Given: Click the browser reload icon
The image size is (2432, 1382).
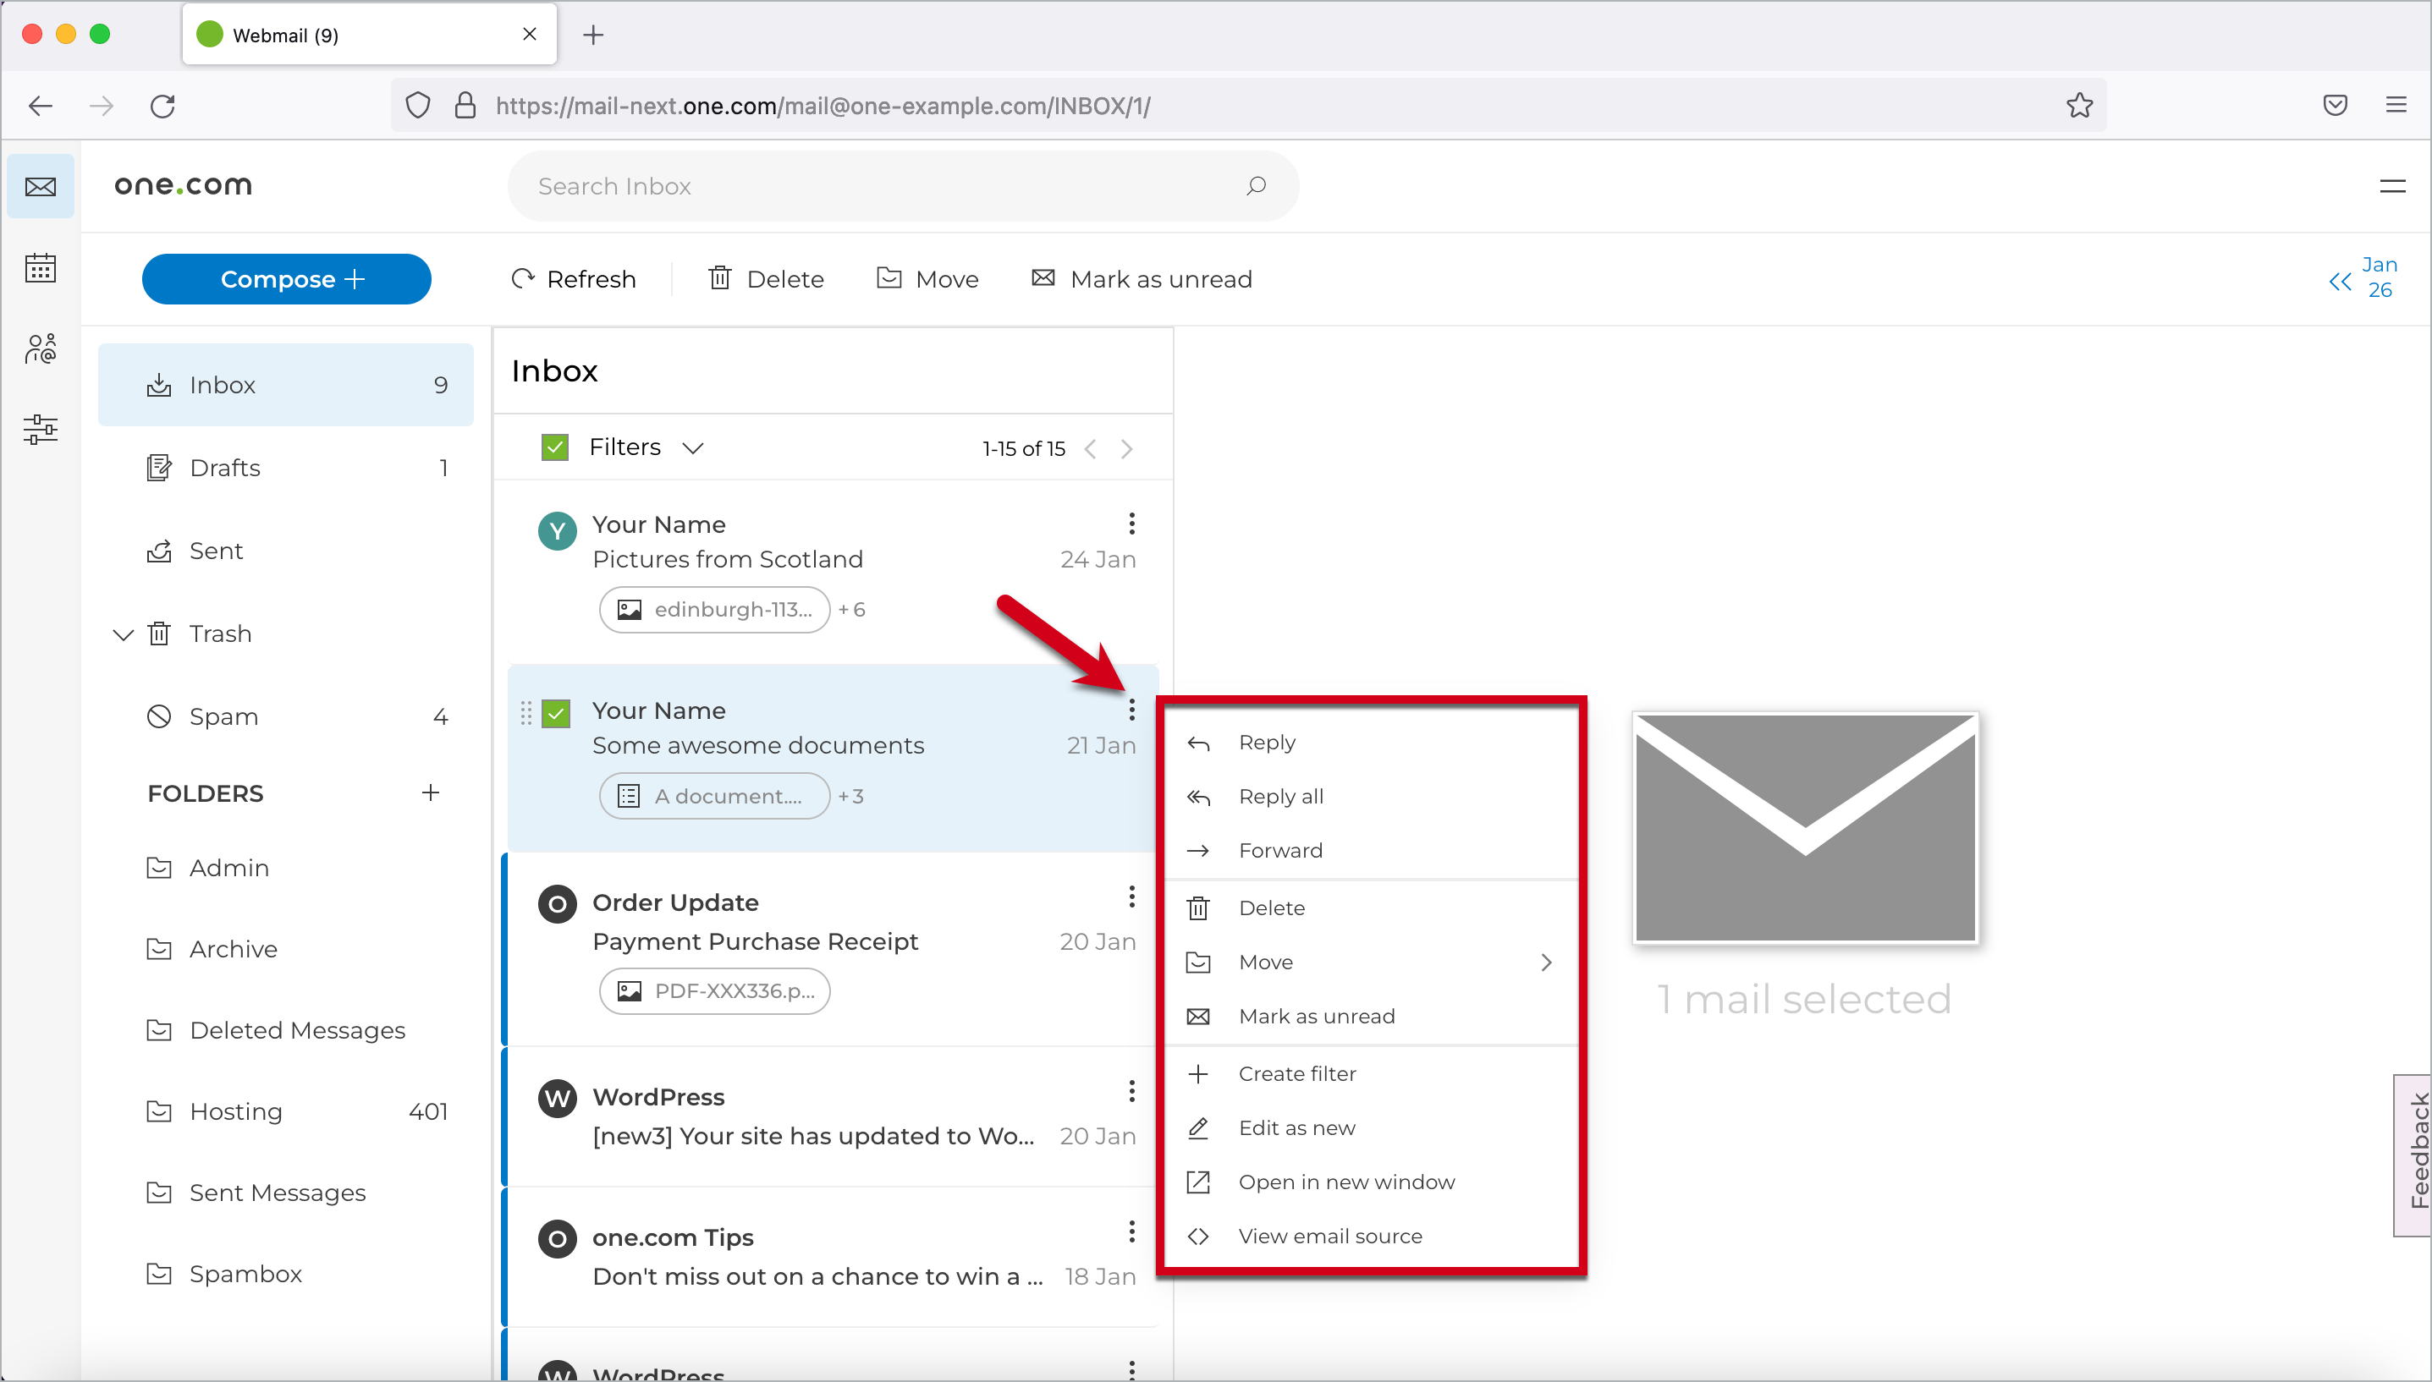Looking at the screenshot, I should [162, 106].
